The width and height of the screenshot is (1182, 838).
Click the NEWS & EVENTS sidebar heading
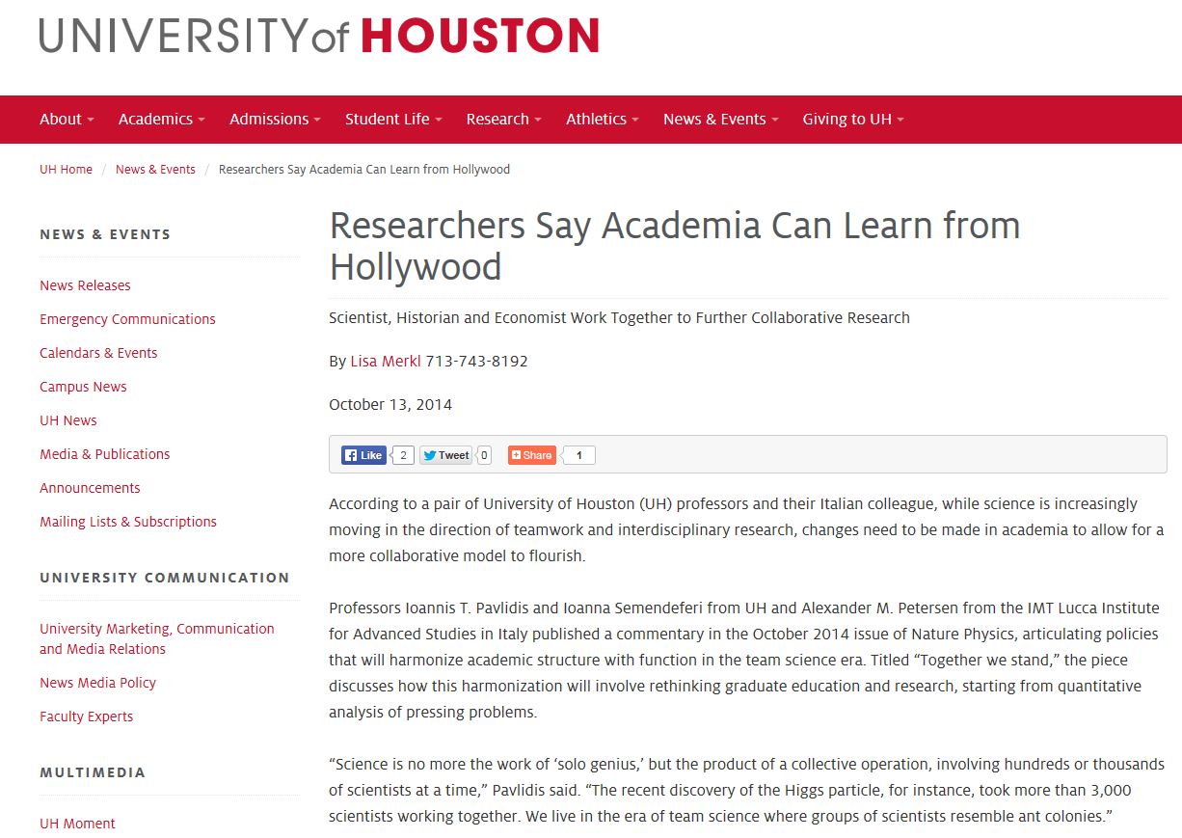(x=105, y=234)
